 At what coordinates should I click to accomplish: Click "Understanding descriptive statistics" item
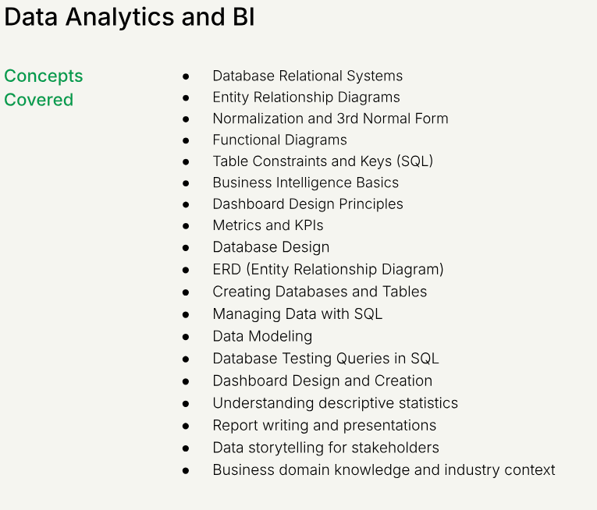[335, 403]
